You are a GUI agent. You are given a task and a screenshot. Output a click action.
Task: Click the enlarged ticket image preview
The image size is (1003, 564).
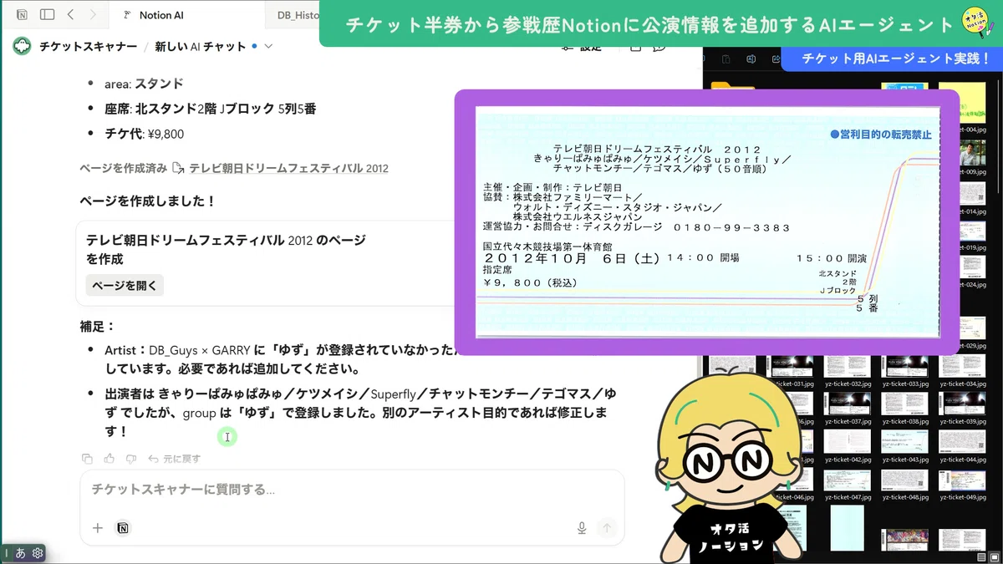coord(707,222)
